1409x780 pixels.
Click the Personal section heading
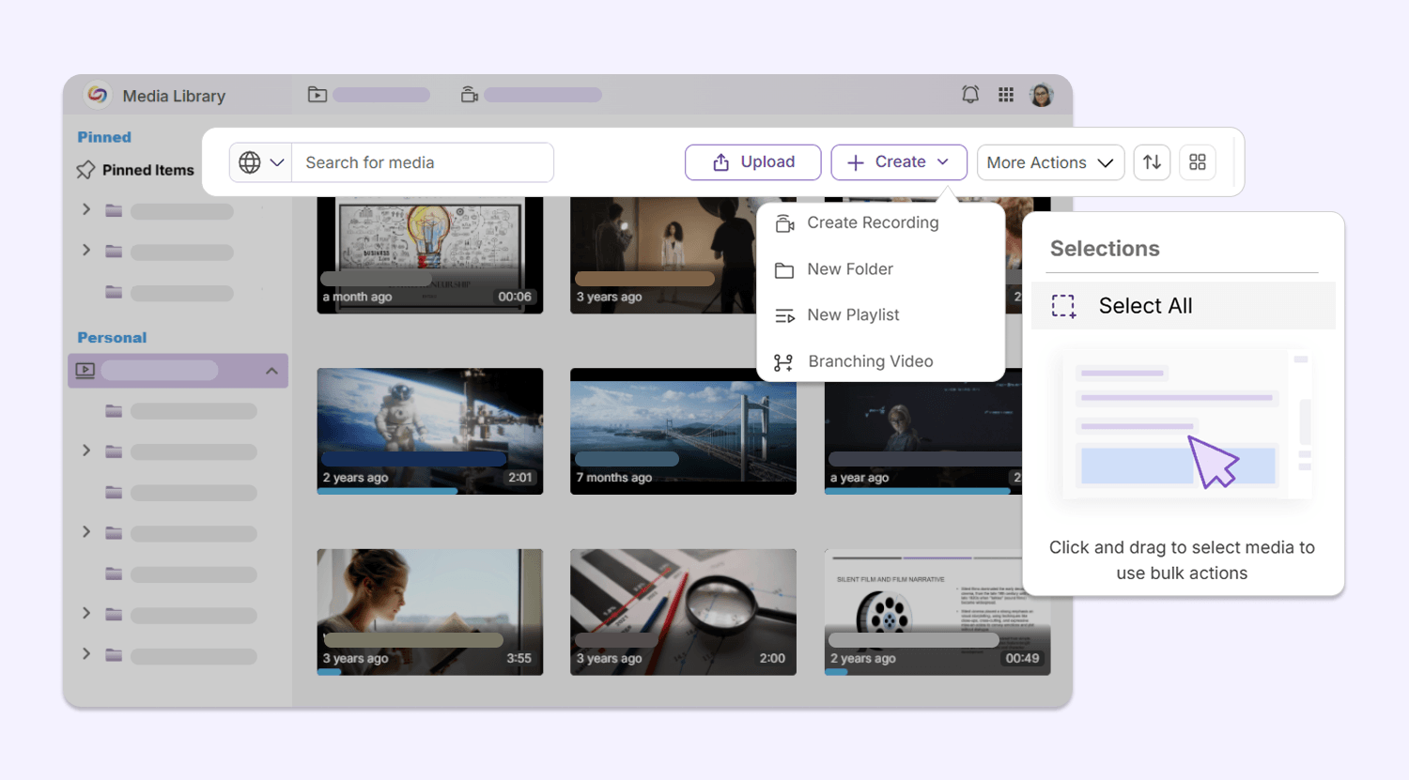(112, 338)
